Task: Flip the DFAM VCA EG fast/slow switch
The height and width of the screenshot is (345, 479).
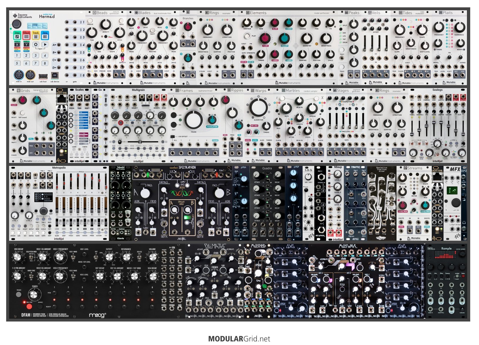Action: point(139,257)
